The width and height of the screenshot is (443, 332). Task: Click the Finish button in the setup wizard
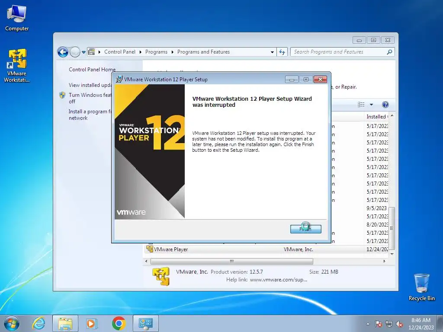pos(306,229)
